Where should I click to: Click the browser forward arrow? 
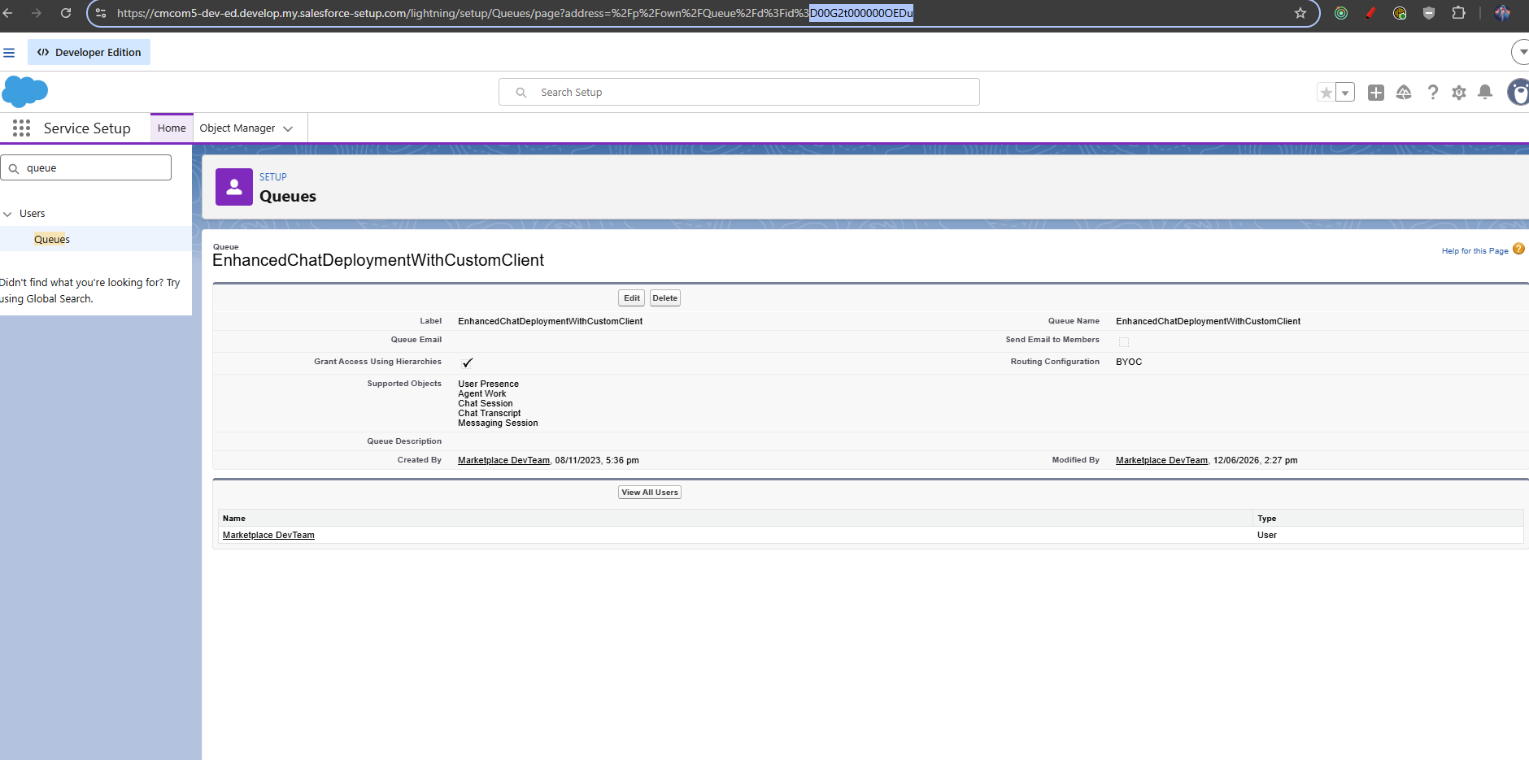click(37, 13)
